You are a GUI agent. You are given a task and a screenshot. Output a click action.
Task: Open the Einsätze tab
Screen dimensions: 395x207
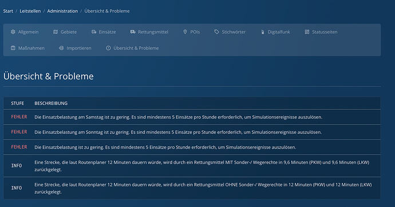click(104, 32)
